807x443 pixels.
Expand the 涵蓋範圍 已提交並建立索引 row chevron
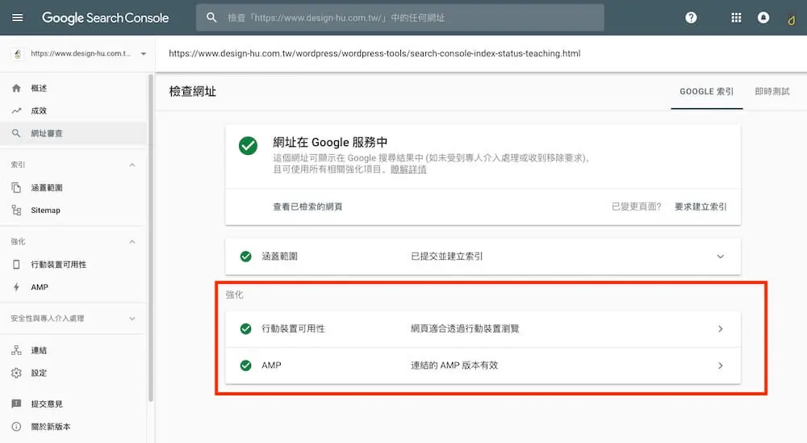720,257
